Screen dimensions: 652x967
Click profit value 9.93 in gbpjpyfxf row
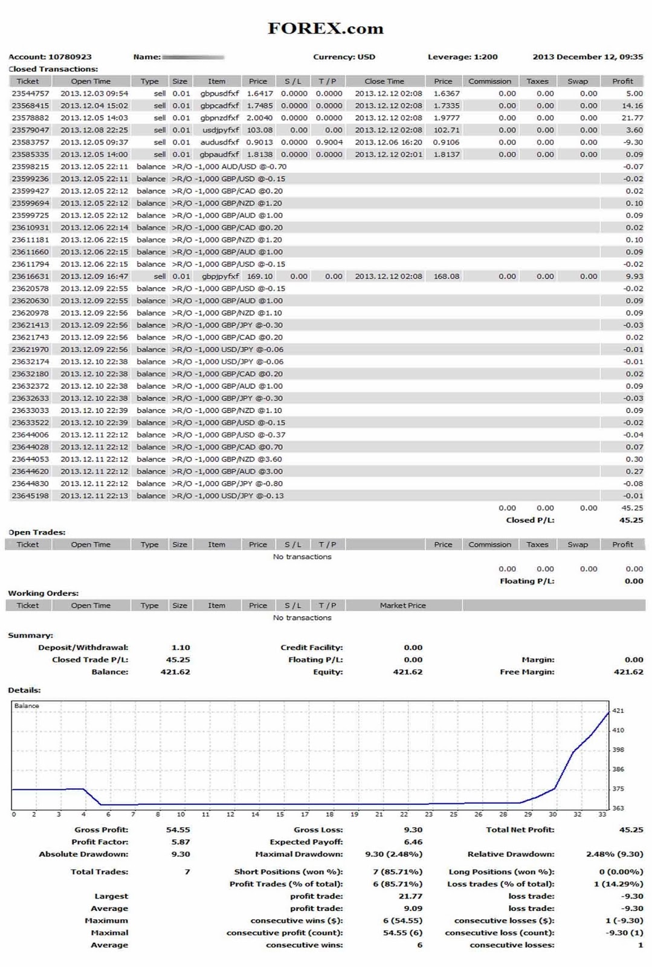pos(634,276)
